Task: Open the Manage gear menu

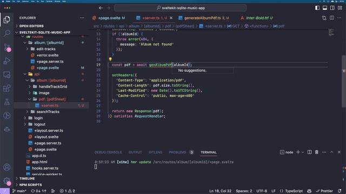Action: (7, 181)
